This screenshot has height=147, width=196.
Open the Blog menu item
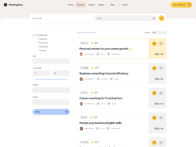(x=112, y=5)
